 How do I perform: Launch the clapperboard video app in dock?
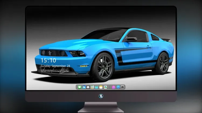pyautogui.click(x=96, y=87)
